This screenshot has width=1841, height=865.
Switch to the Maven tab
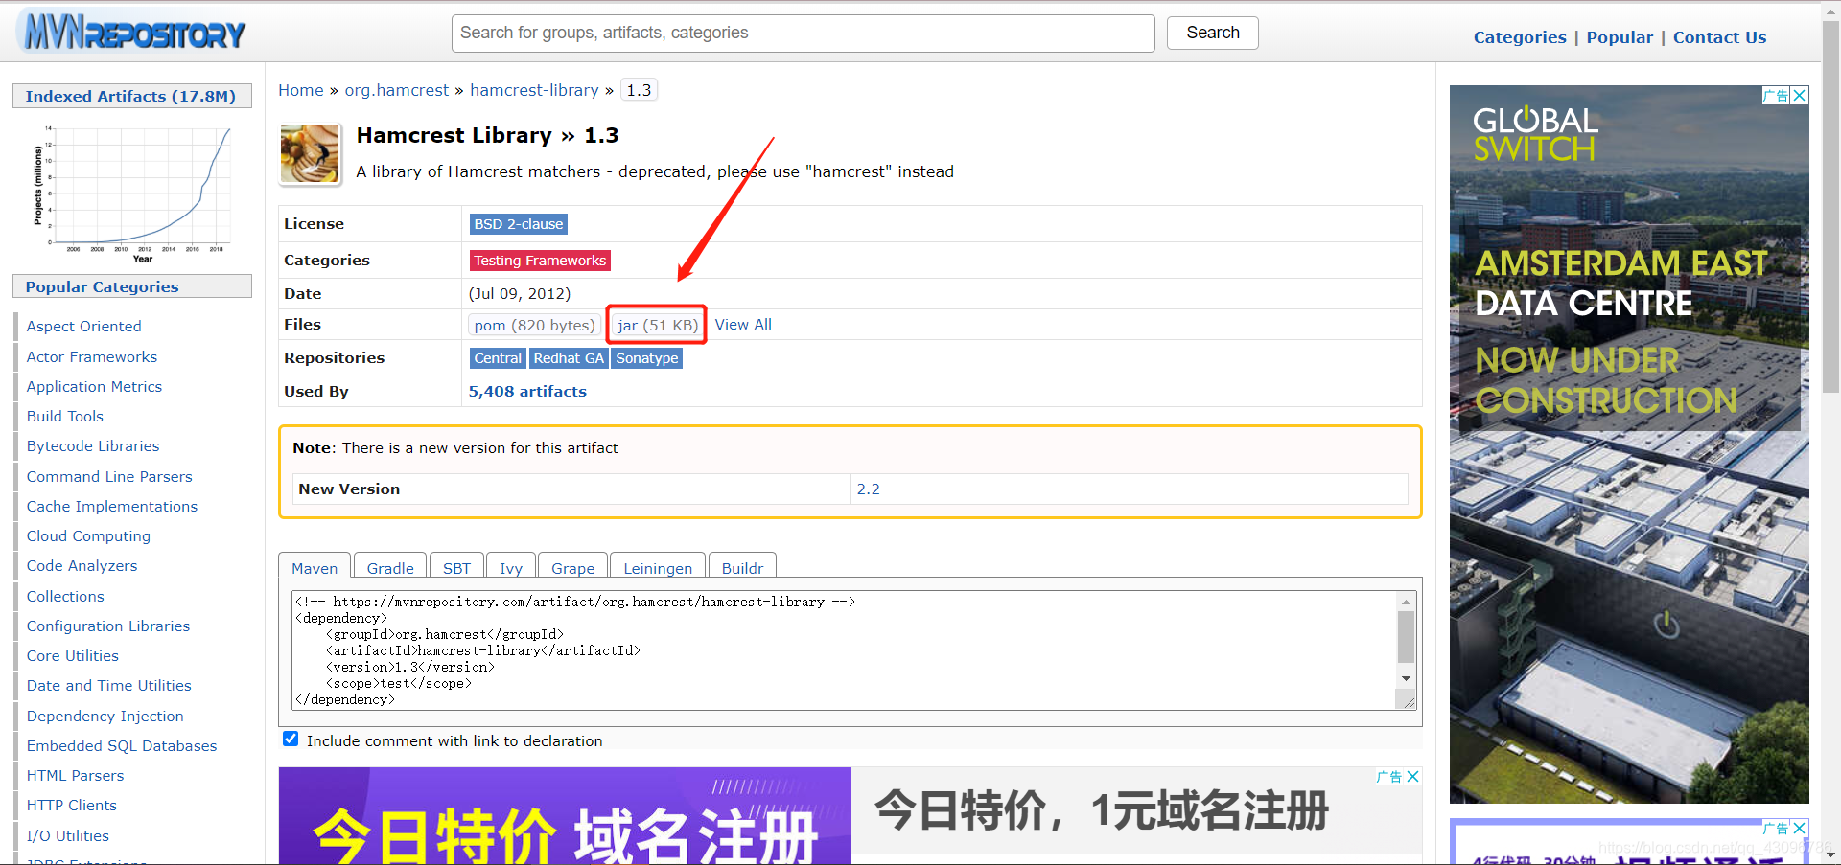pyautogui.click(x=315, y=567)
